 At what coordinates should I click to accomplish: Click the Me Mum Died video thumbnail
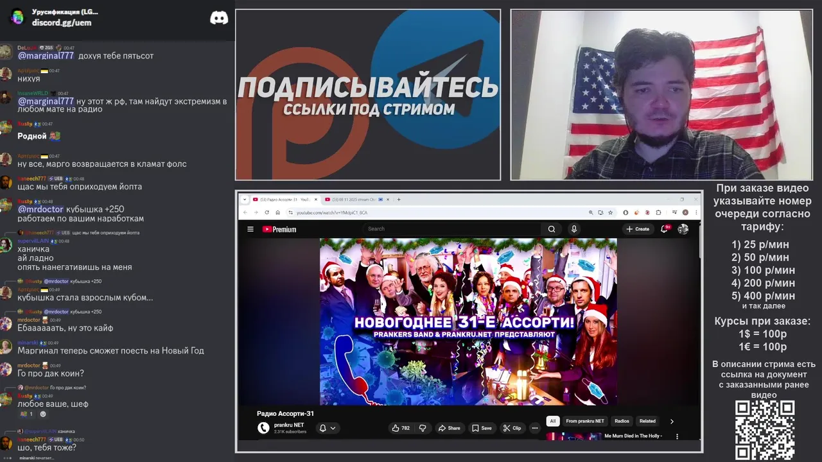(x=574, y=436)
